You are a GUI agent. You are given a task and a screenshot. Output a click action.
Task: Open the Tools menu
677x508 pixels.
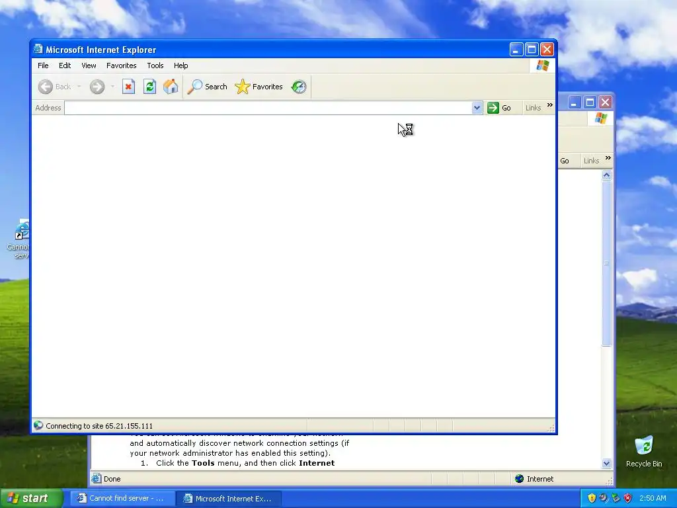pos(155,65)
